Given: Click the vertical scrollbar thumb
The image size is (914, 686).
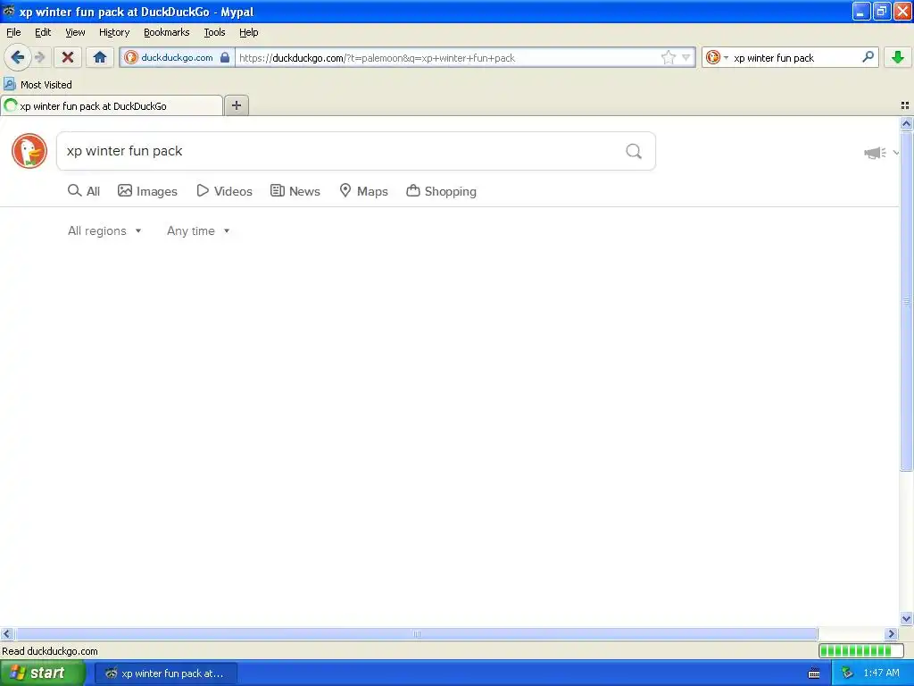Looking at the screenshot, I should pos(906,301).
